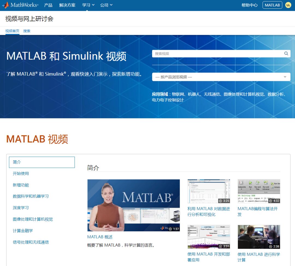Open the 3:51 app deployment video thumbnail
Screen dimensions: 295x266
(209, 237)
